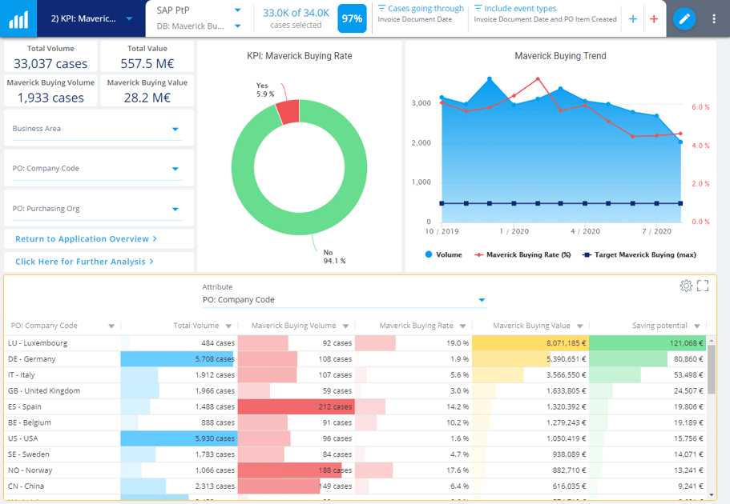Select the 'LU - Luxembourg' row

click(x=355, y=343)
